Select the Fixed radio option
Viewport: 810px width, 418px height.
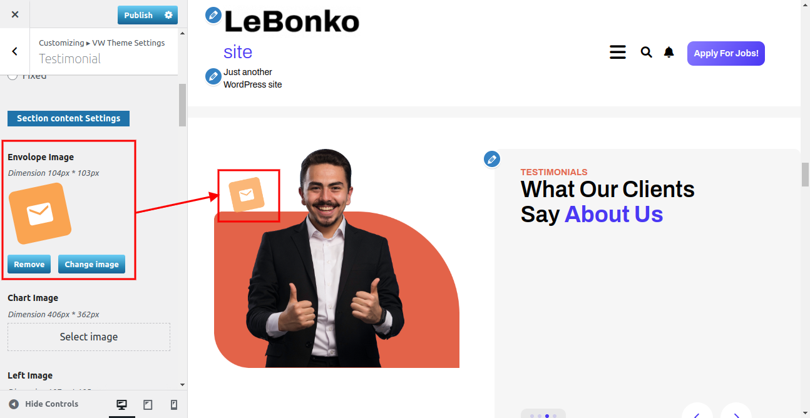coord(12,76)
